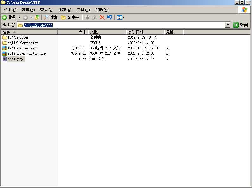252x188 pixels.
Task: Open the 查看(V) menu
Action: click(47, 10)
